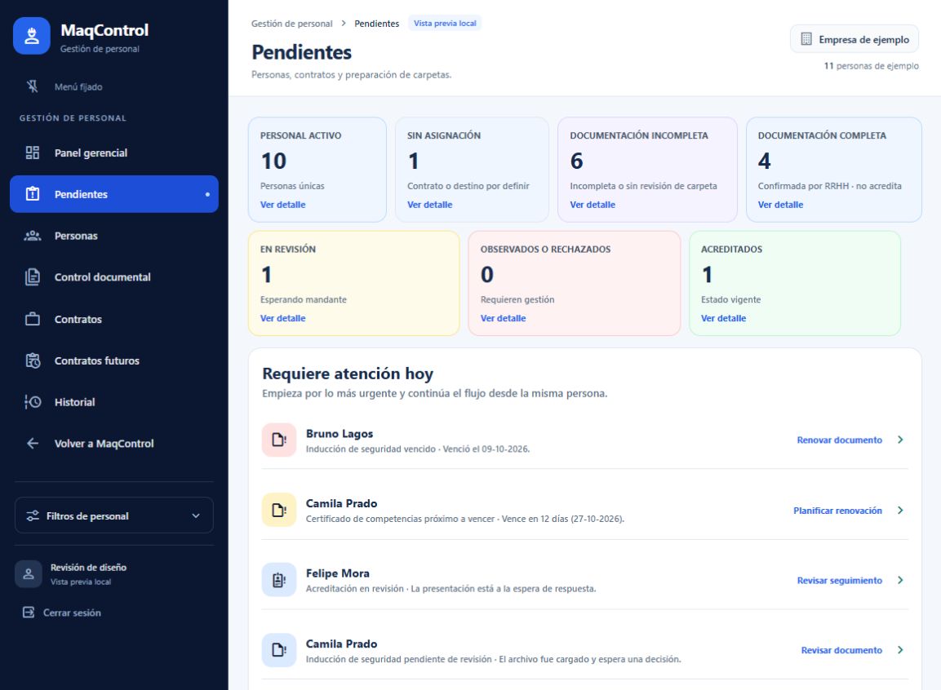
Task: Click the back arrow beside Volver a MaqControl
Action: click(x=33, y=443)
